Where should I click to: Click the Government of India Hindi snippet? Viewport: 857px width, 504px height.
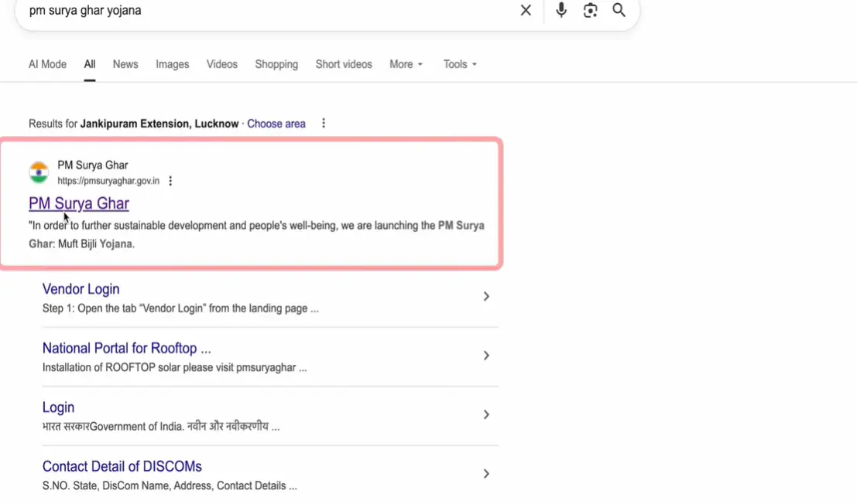click(161, 427)
